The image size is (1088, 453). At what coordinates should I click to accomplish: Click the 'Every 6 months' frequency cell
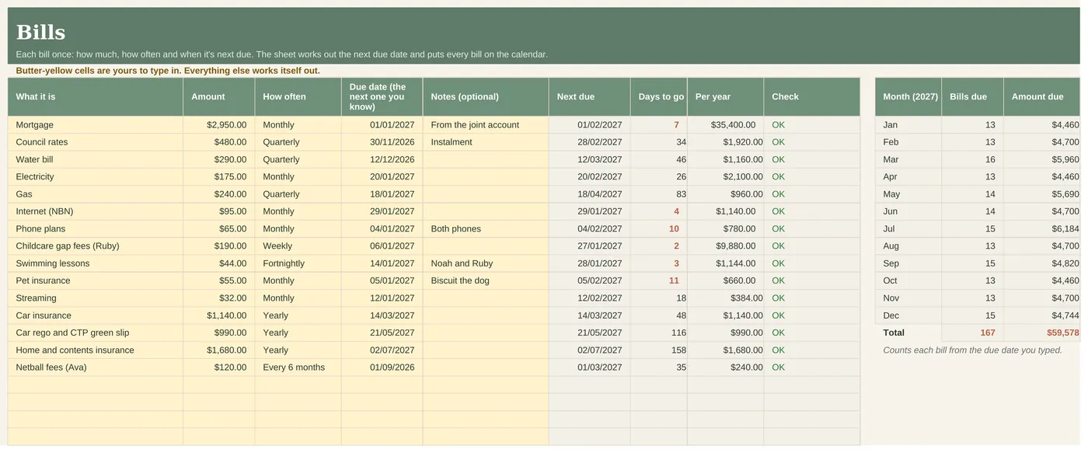[298, 368]
